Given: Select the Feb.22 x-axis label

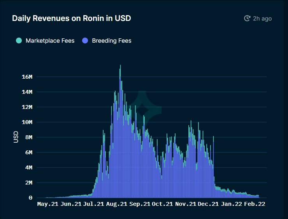Looking at the screenshot, I should [254, 204].
